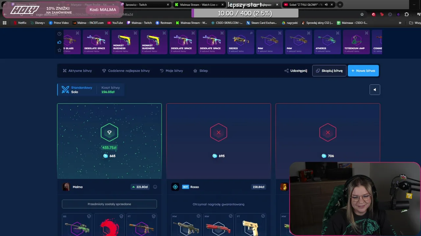Click the Nowa bitwa button
The width and height of the screenshot is (421, 236).
[x=363, y=71]
